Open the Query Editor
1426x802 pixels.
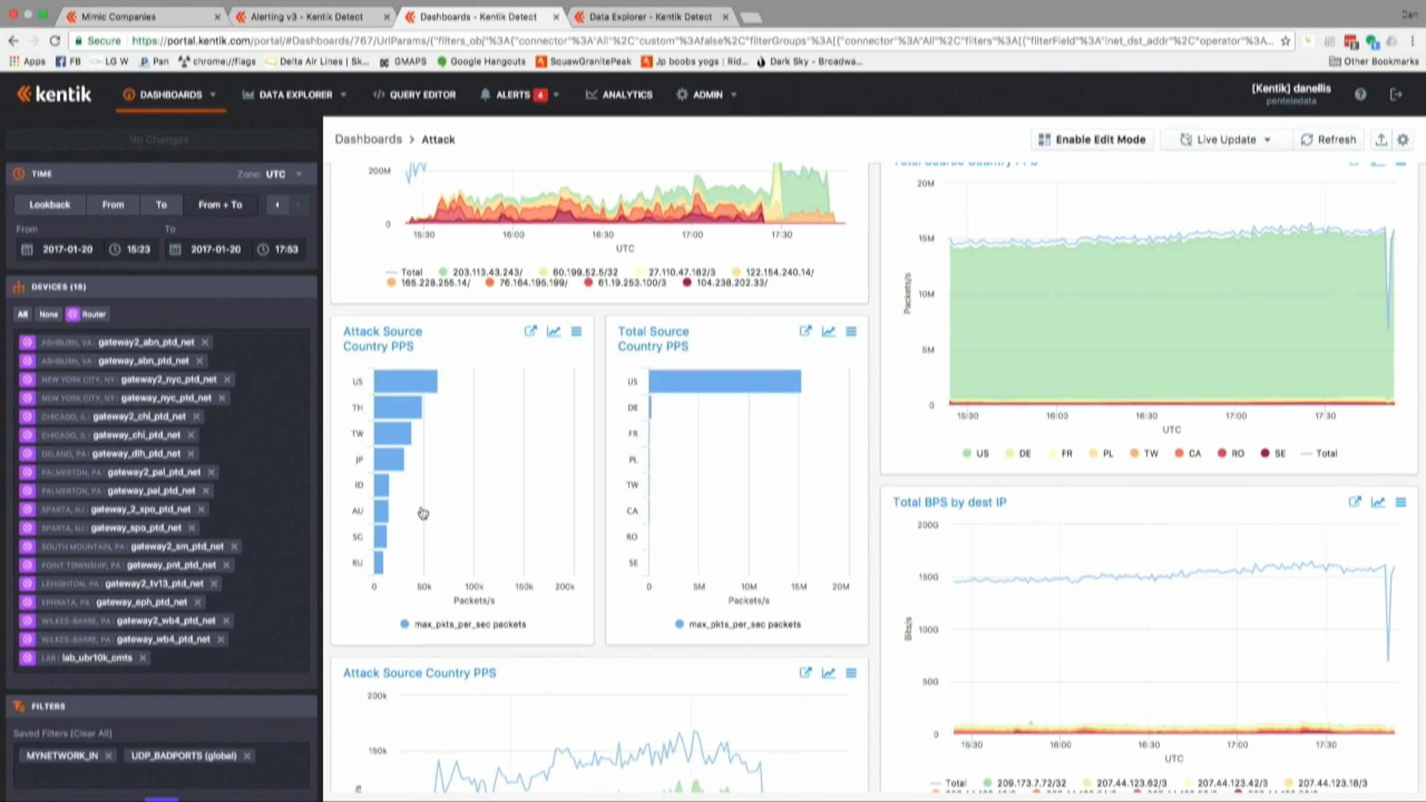click(x=414, y=94)
